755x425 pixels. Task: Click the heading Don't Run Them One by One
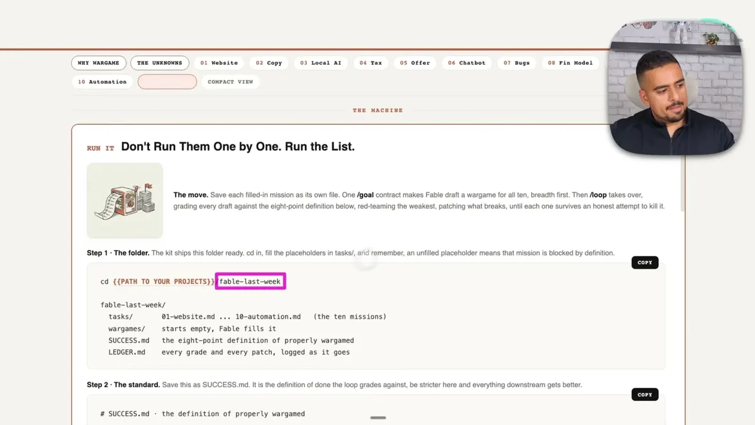click(x=238, y=147)
